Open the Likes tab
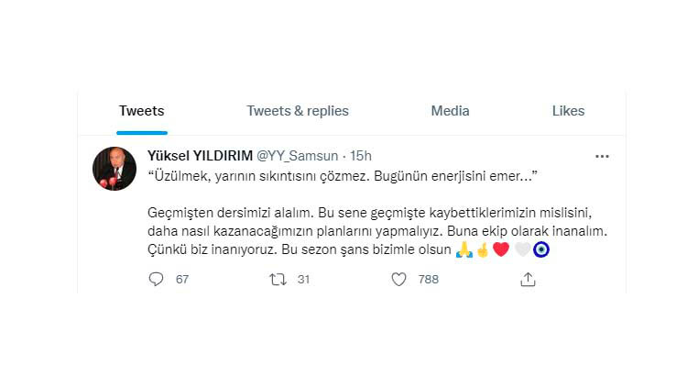The image size is (687, 387). click(x=568, y=111)
